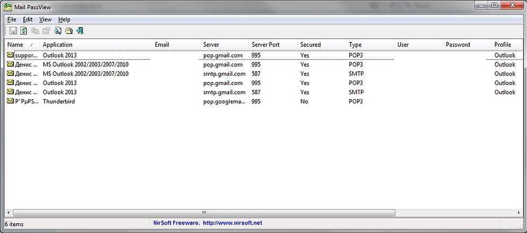The height and width of the screenshot is (233, 527).
Task: Open the View menu
Action: click(45, 19)
